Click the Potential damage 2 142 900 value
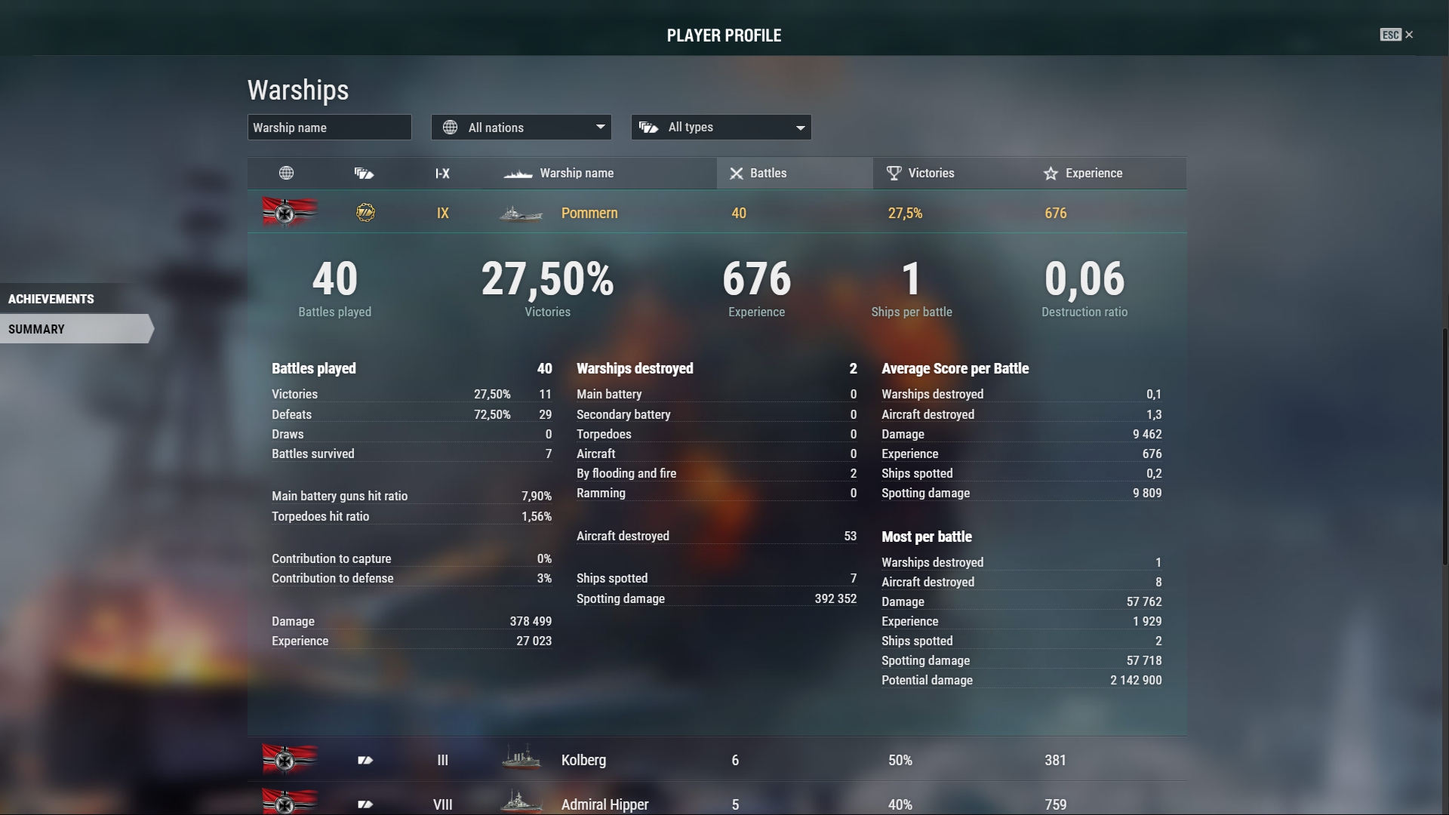 pos(1136,680)
